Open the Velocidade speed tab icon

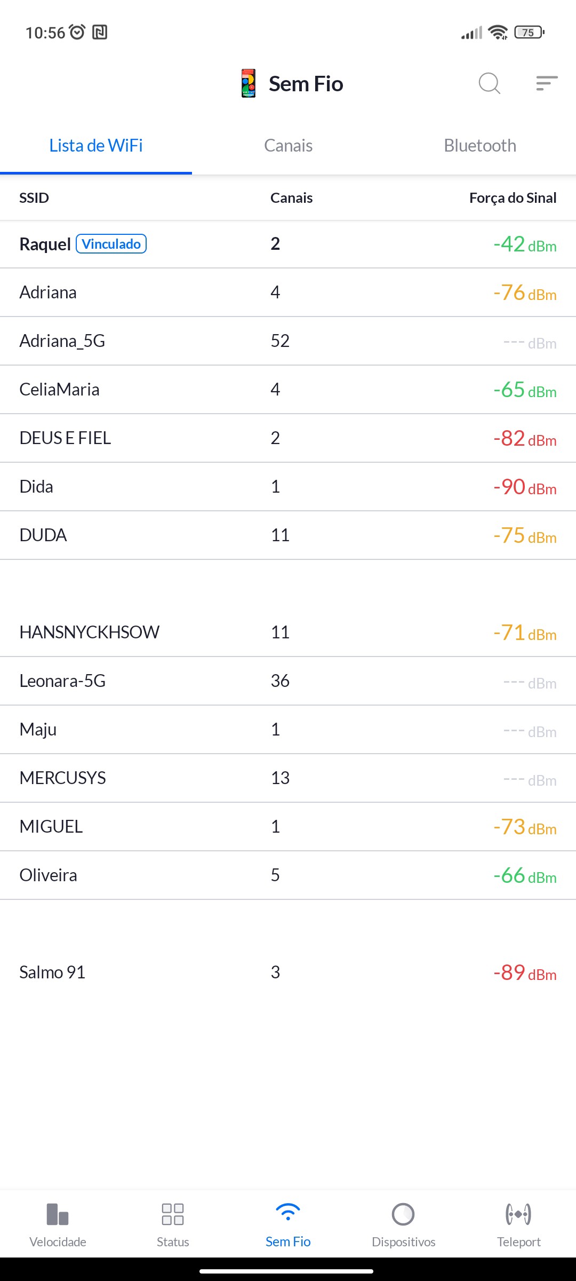click(58, 1214)
